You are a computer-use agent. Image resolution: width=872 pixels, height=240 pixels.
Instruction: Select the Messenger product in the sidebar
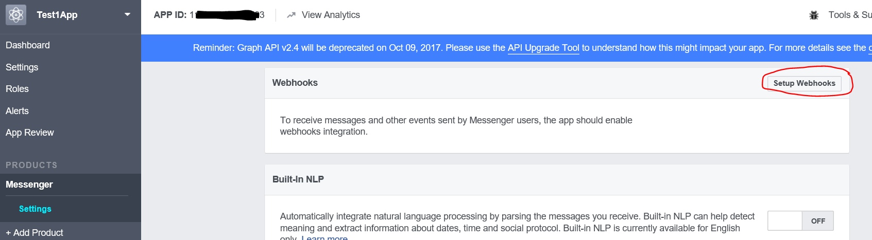[x=29, y=184]
